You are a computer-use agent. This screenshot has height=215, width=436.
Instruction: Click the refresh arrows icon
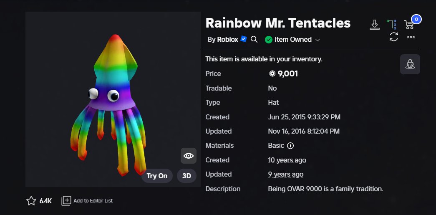[x=394, y=37]
